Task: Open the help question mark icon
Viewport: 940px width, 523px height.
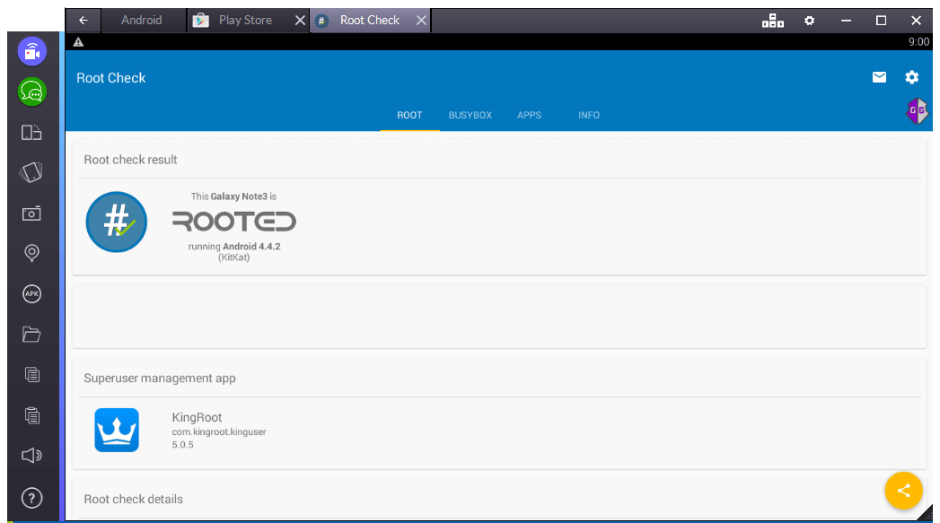Action: (31, 498)
